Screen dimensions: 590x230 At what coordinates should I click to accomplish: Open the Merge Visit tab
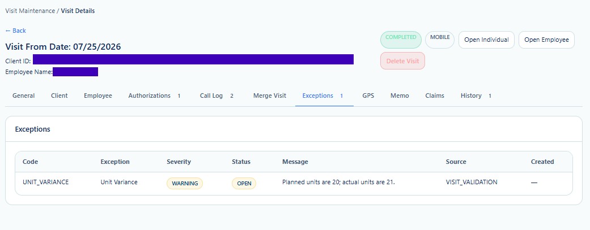click(x=270, y=96)
